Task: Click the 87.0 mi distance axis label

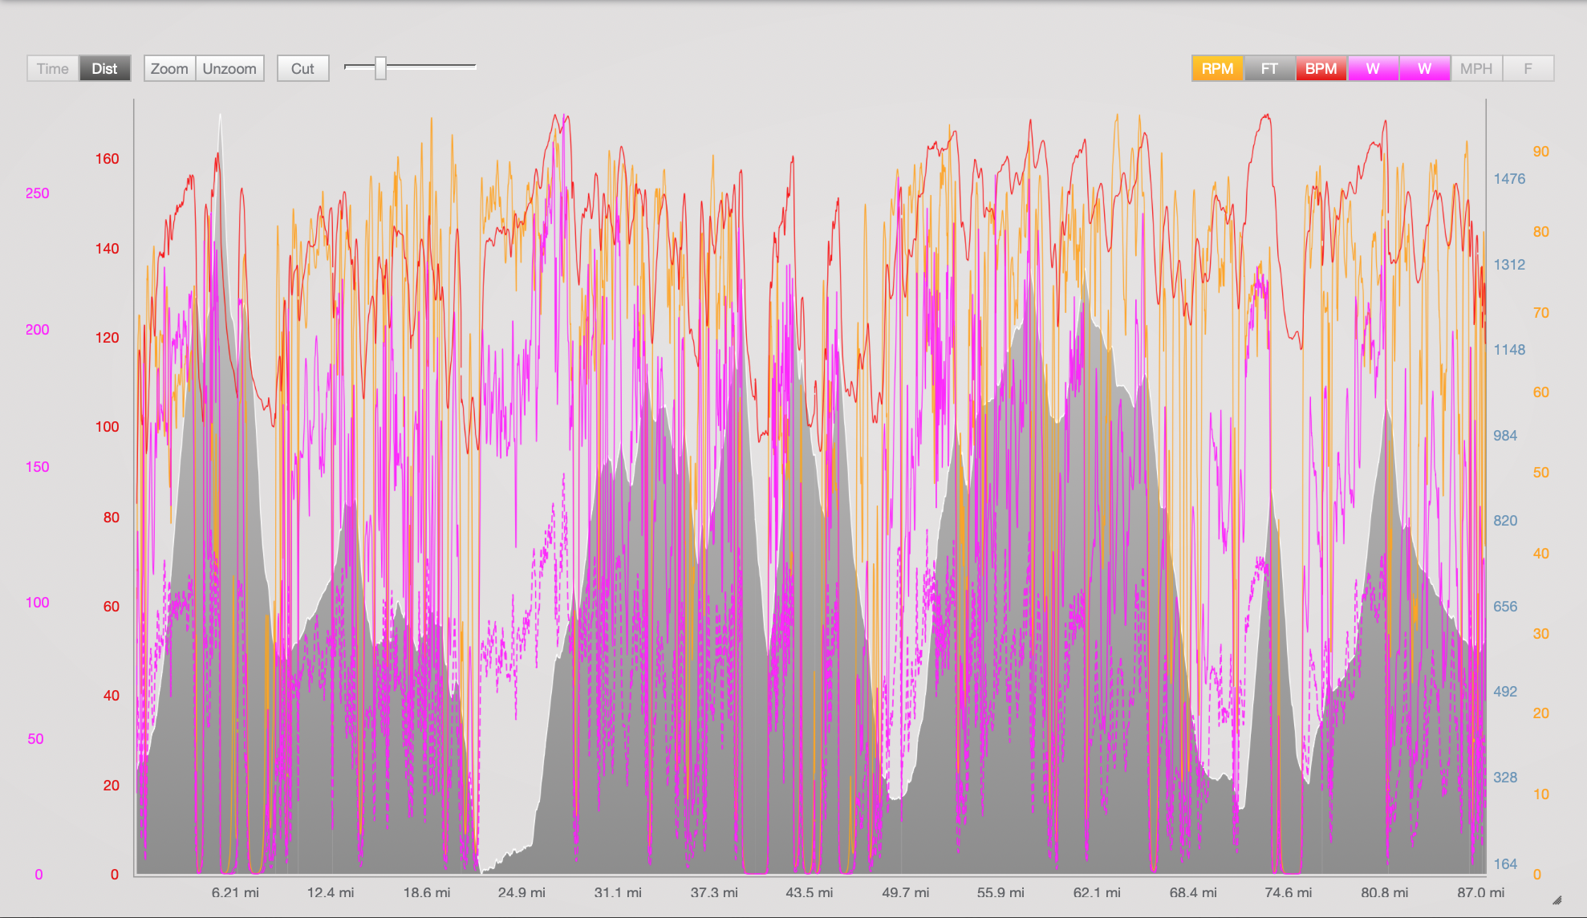Action: 1480,892
